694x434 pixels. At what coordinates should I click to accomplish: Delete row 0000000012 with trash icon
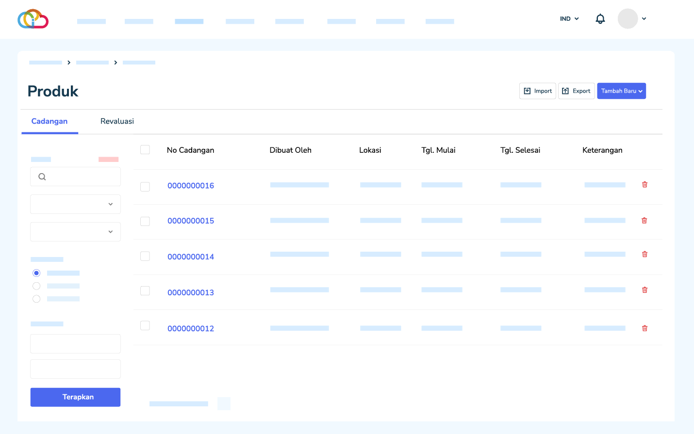644,328
